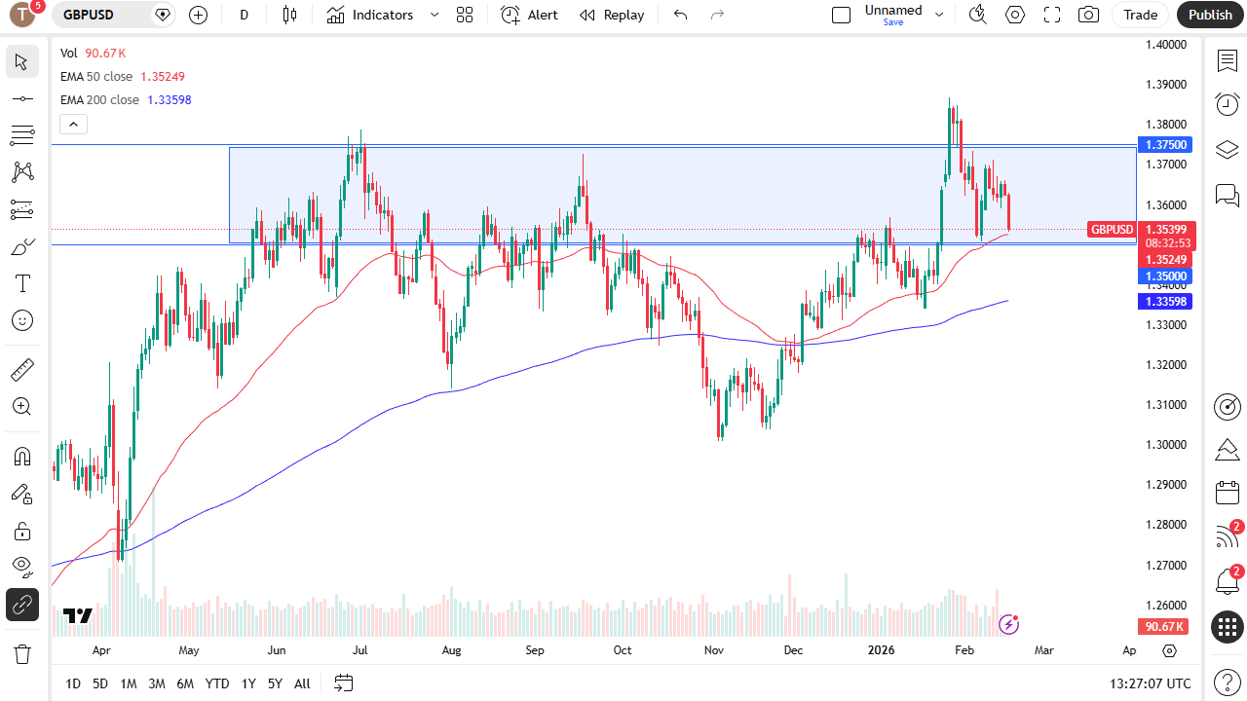
Task: Toggle the drawings sync link button
Action: 21,605
